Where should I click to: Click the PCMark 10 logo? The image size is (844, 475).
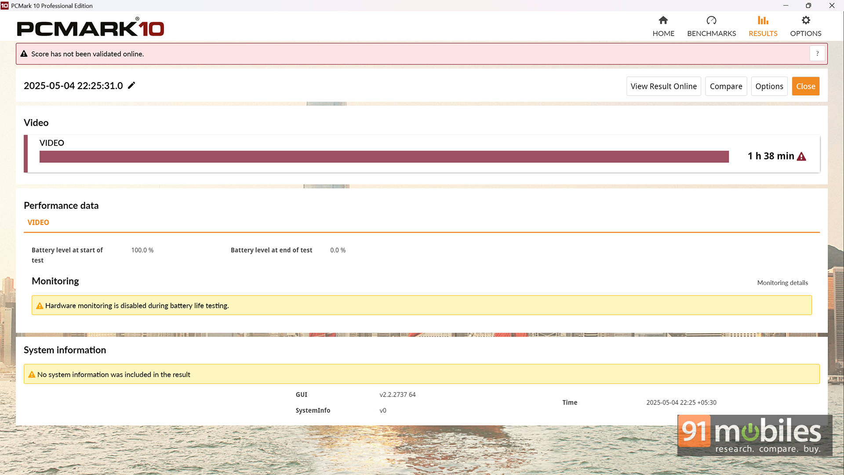pos(91,27)
